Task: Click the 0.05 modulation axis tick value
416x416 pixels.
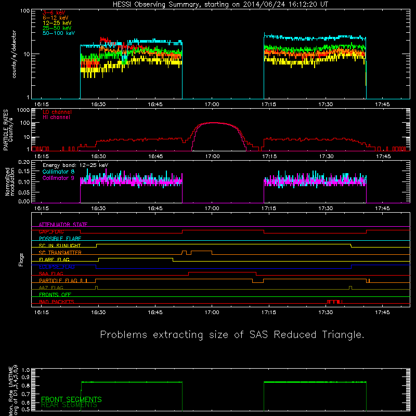Action: point(24,192)
